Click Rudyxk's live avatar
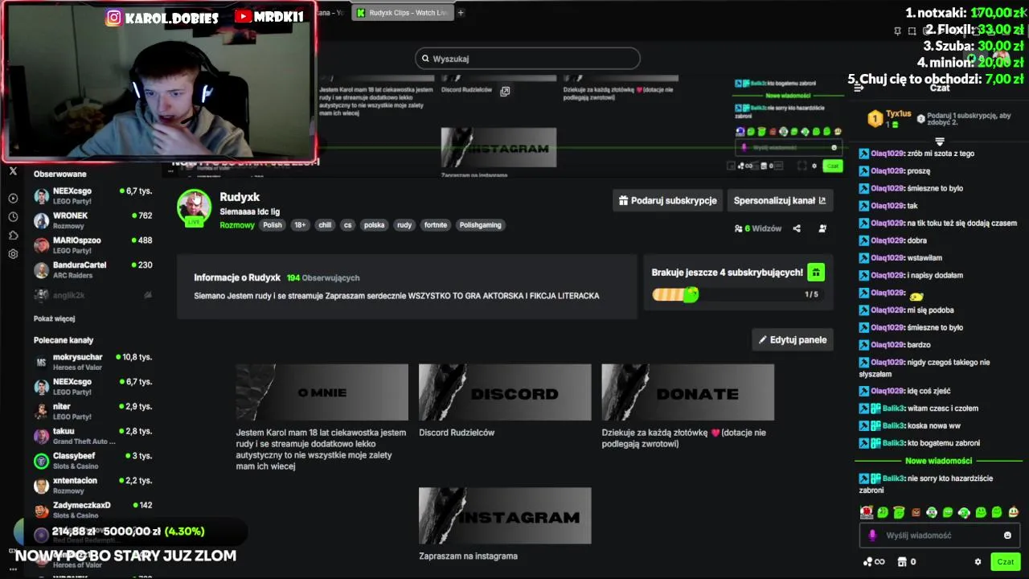This screenshot has height=579, width=1029. (194, 207)
